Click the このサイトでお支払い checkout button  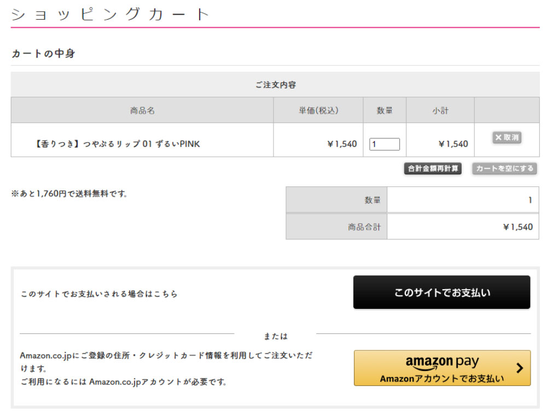[x=441, y=292]
